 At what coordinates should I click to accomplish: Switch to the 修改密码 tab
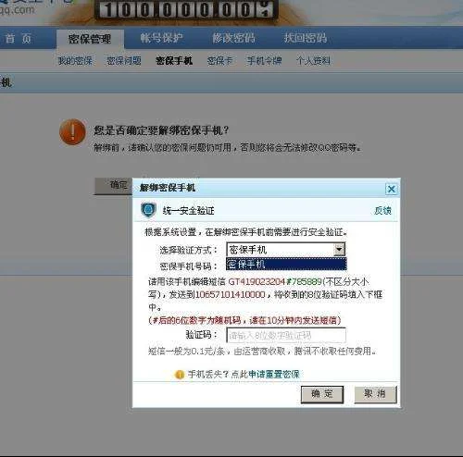point(233,38)
